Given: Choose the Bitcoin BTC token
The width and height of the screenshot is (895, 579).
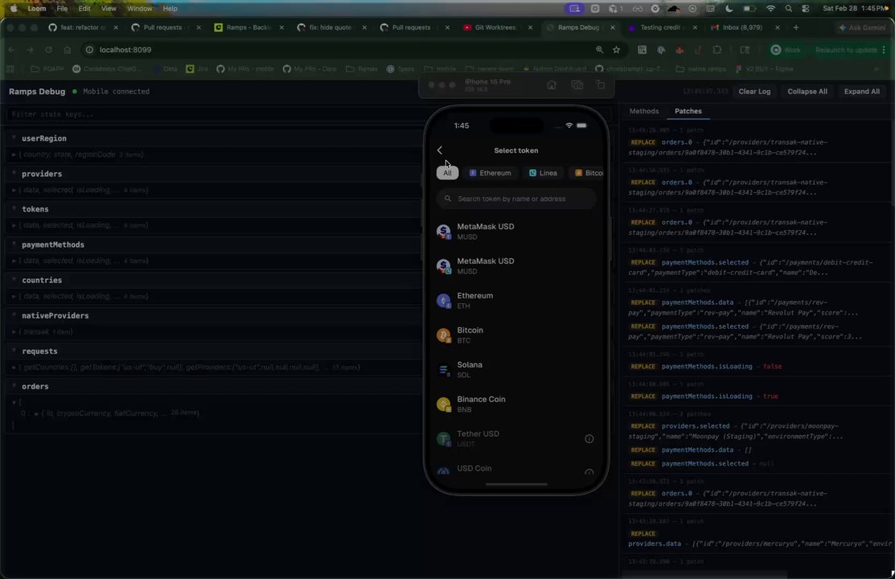Looking at the screenshot, I should click(x=516, y=335).
